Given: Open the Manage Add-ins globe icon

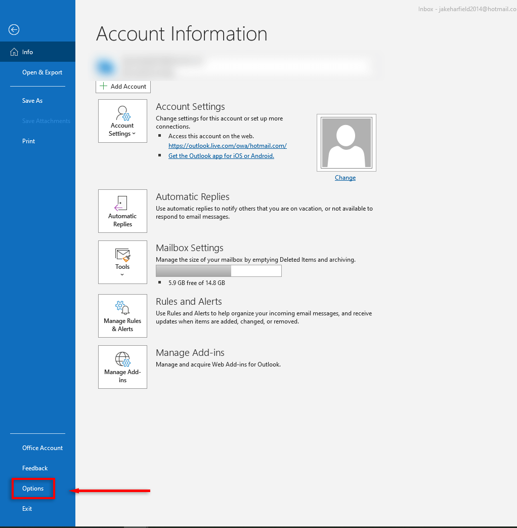Looking at the screenshot, I should [x=122, y=359].
